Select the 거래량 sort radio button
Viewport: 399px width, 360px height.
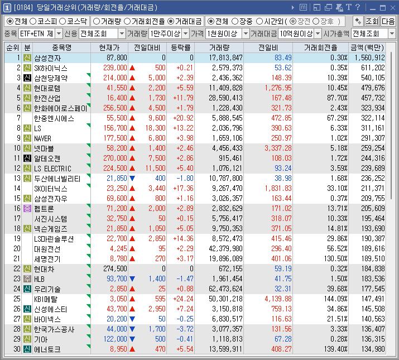click(x=97, y=21)
